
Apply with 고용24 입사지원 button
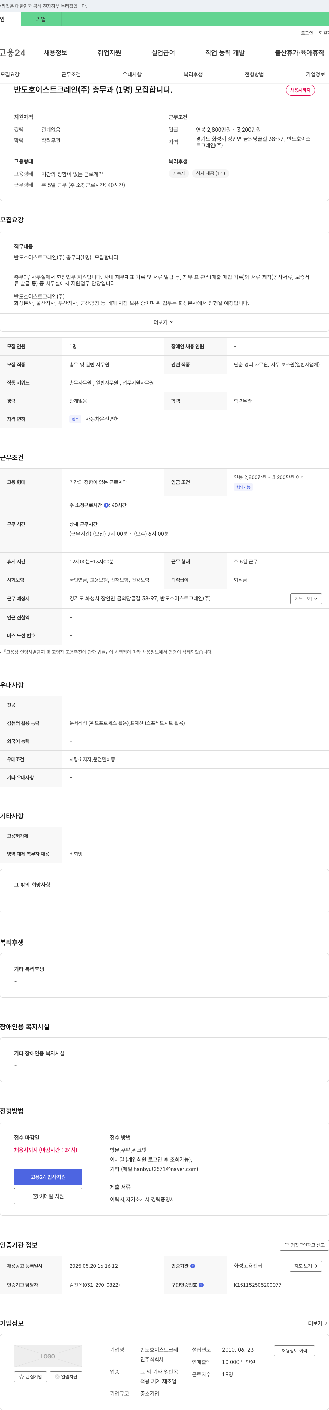click(x=48, y=1177)
